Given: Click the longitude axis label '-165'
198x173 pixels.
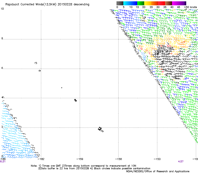Looking at the screenshot, I should pyautogui.click(x=2, y=159).
